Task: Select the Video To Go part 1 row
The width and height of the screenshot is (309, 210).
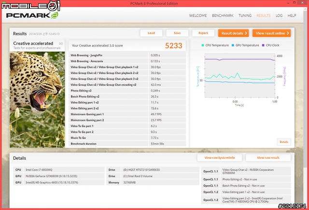Action: (x=127, y=126)
